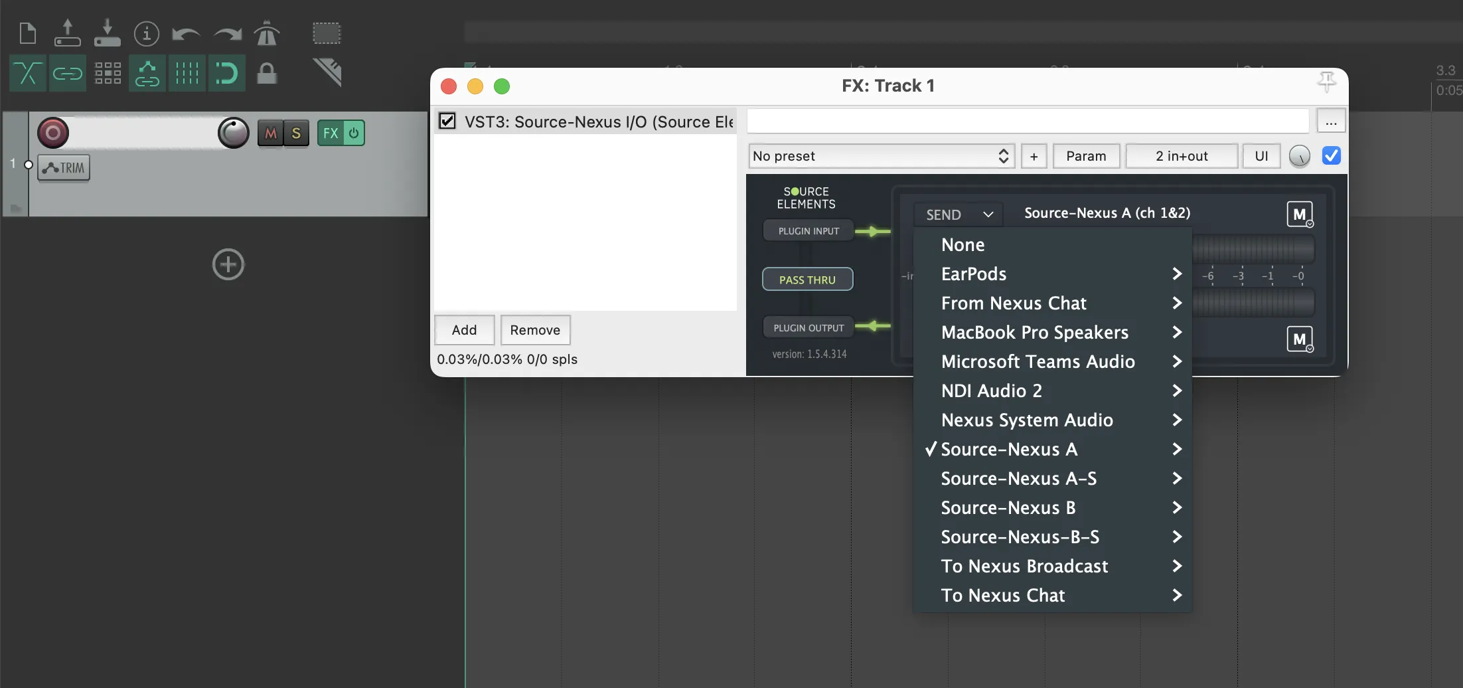Toggle the metronome icon
This screenshot has height=688, width=1463.
pos(267,33)
